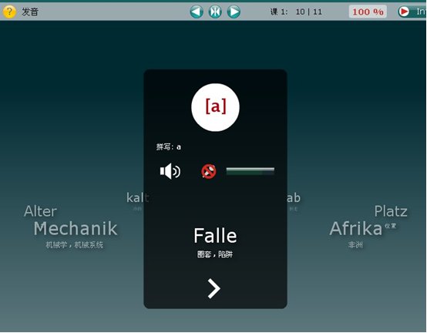The height and width of the screenshot is (333, 427).
Task: Click the red play icon at top right
Action: tap(404, 12)
